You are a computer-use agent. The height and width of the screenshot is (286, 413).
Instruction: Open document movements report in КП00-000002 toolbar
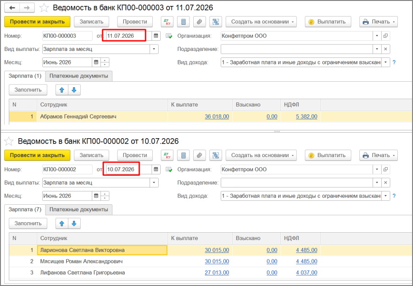(x=184, y=155)
